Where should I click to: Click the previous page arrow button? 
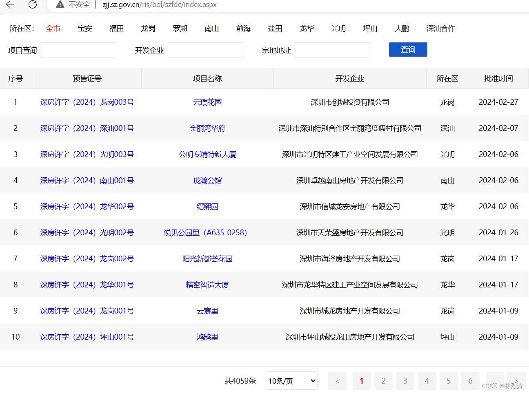[338, 381]
